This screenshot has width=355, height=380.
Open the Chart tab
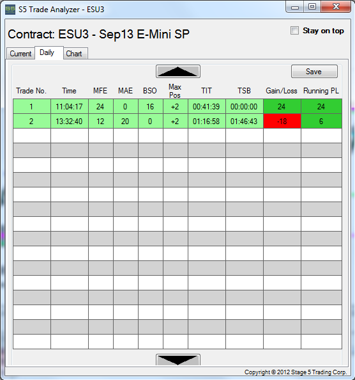tap(75, 53)
